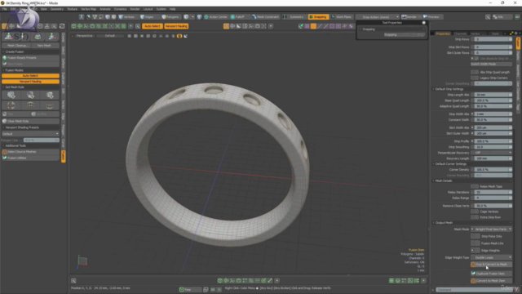Open the Action Center menu
522x294 pixels.
click(x=215, y=16)
